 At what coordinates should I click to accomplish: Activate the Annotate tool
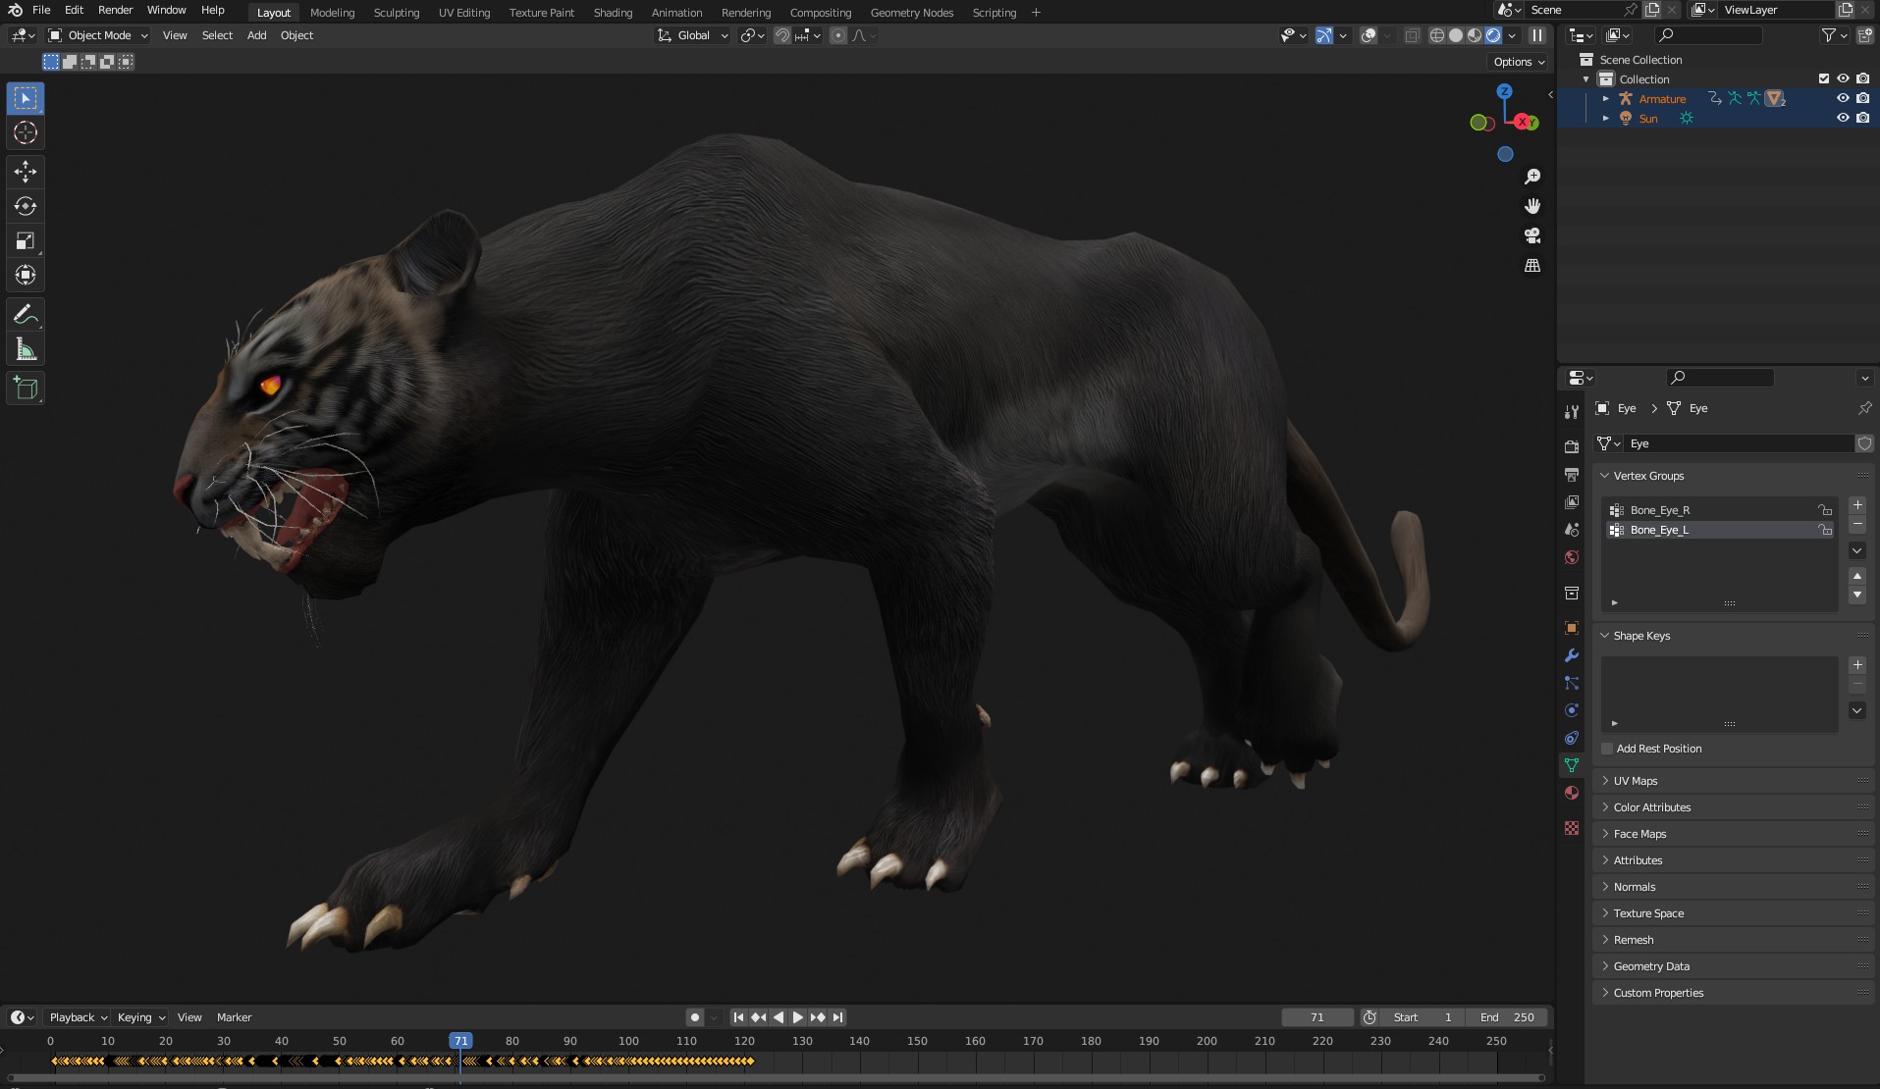26,315
